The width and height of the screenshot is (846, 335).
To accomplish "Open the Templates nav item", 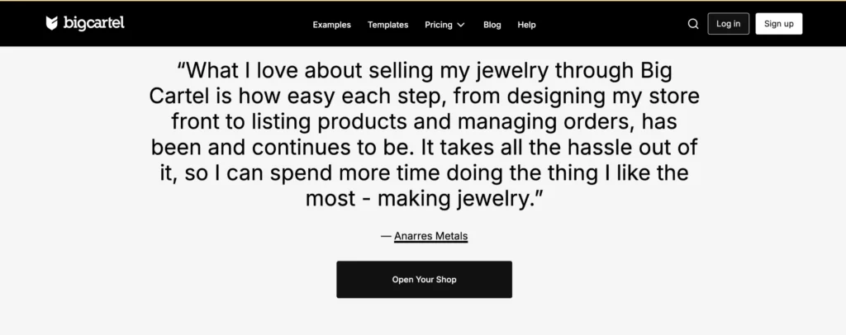I will point(387,25).
